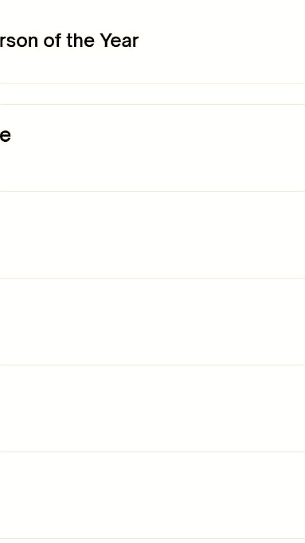The height and width of the screenshot is (543, 305).
Task: Select the first empty row below the "e" row
Action: (152, 235)
